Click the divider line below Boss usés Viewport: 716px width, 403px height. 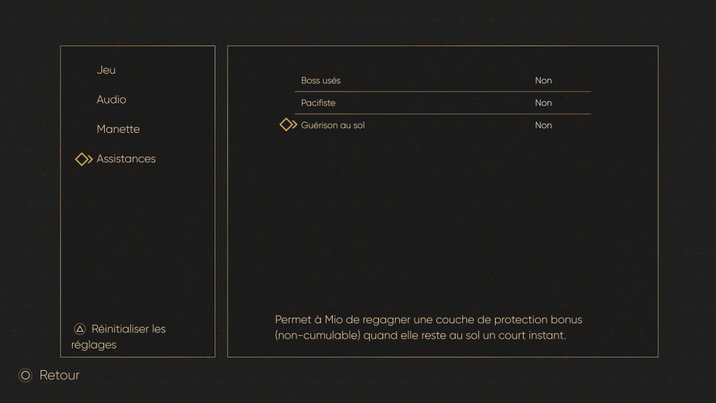[x=442, y=92]
